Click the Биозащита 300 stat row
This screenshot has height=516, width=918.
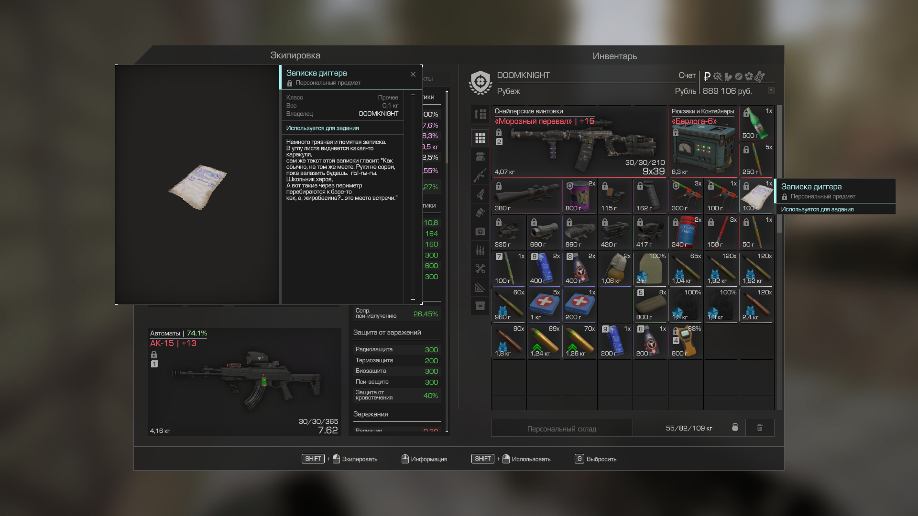397,371
